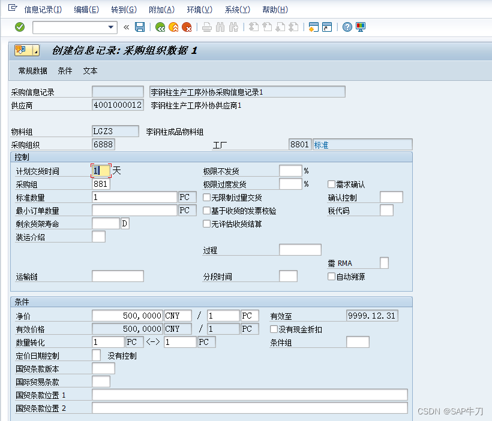Viewport: 492px width, 421px height.
Task: Click the green Back arrow icon
Action: pos(160,27)
